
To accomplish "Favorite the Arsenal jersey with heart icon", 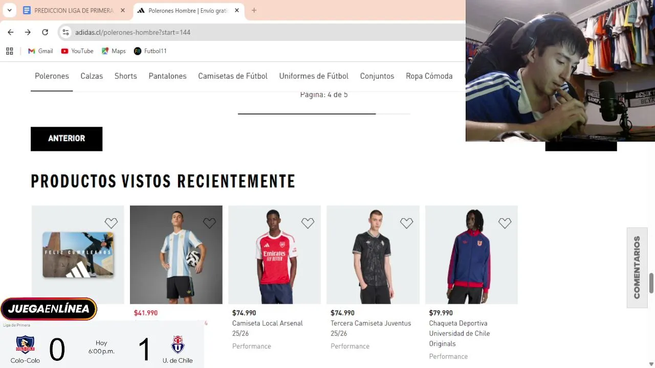I will coord(308,223).
